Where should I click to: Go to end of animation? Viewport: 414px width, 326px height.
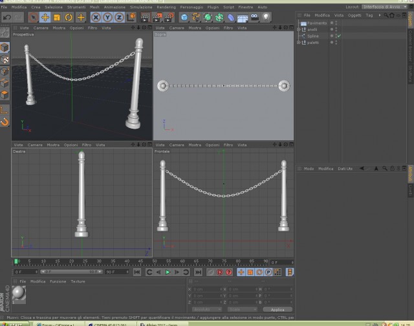[x=199, y=272]
